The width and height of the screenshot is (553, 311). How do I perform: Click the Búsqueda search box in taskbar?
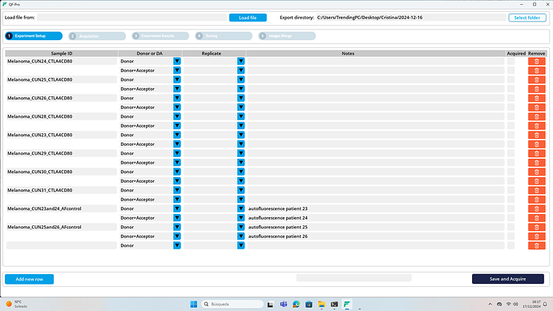pos(232,305)
